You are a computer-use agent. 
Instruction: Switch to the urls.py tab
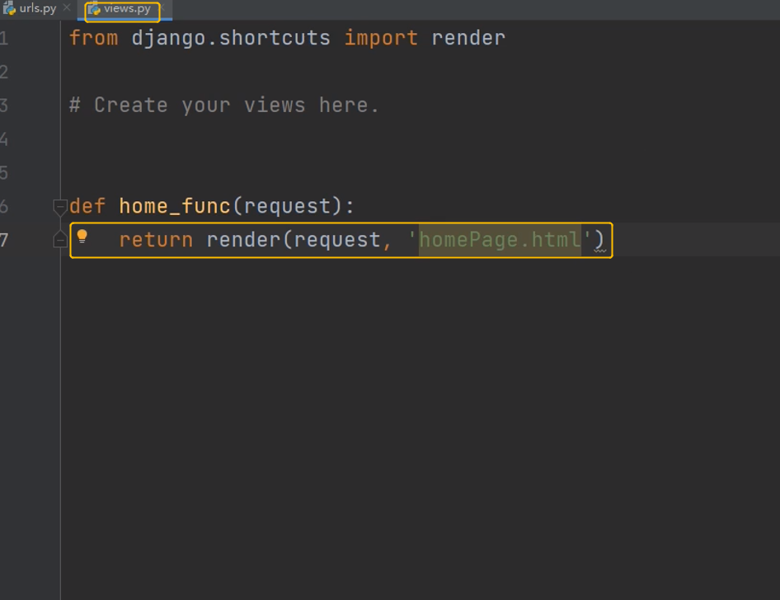38,9
